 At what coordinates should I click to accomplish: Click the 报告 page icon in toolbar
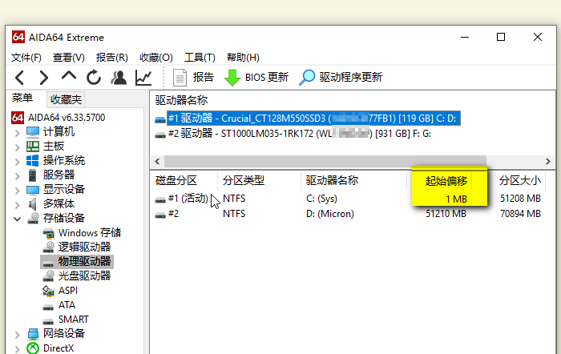click(180, 78)
